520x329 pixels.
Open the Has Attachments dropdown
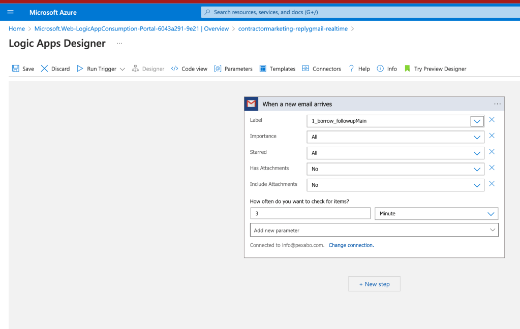coord(395,169)
